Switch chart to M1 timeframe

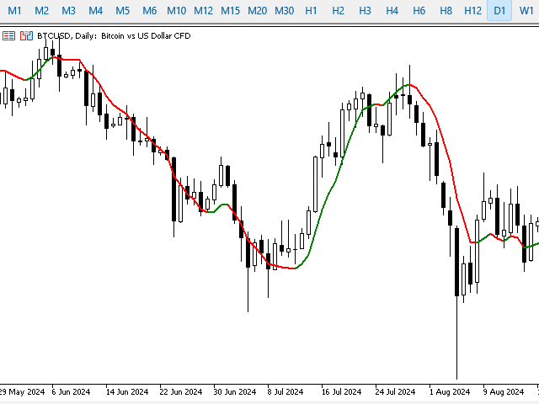tap(15, 11)
